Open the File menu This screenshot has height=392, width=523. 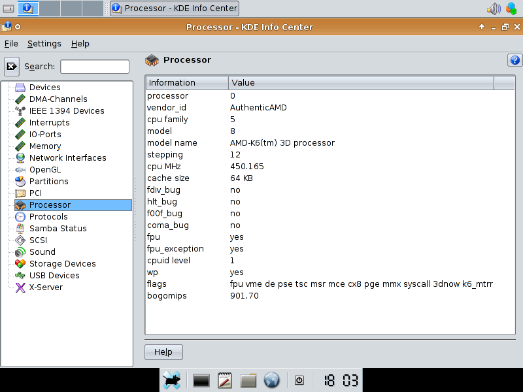pos(11,44)
